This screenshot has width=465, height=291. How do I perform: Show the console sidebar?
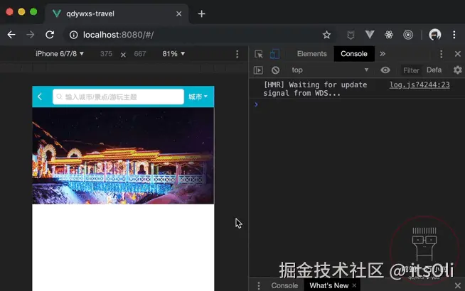[258, 70]
